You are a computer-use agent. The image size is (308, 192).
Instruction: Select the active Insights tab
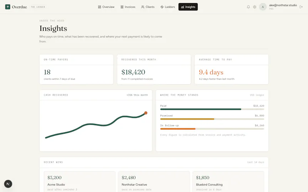(x=188, y=7)
